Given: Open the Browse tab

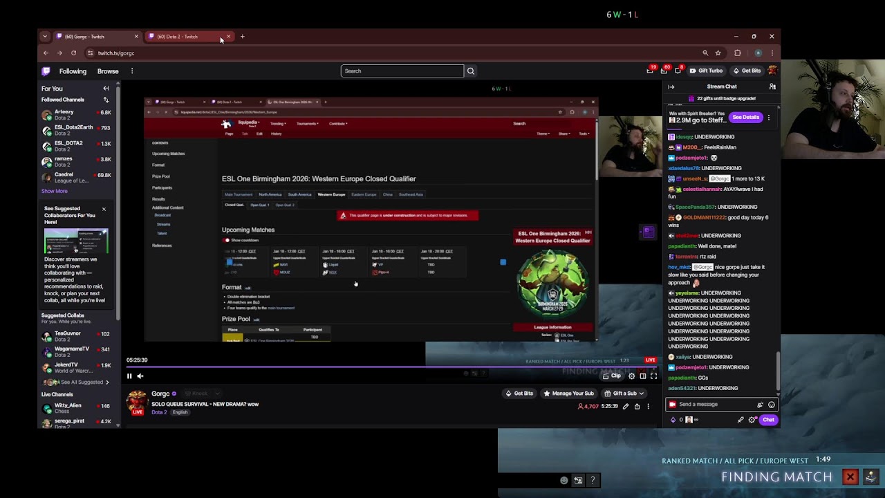Looking at the screenshot, I should pyautogui.click(x=108, y=71).
